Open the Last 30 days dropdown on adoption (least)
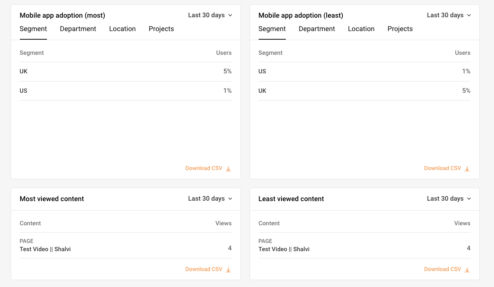This screenshot has height=287, width=494. coord(449,15)
